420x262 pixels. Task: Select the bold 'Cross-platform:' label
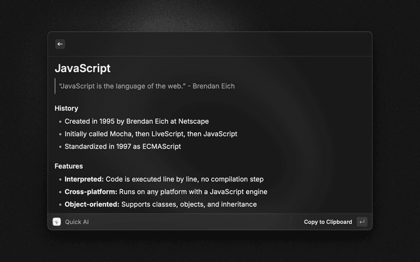[91, 191]
